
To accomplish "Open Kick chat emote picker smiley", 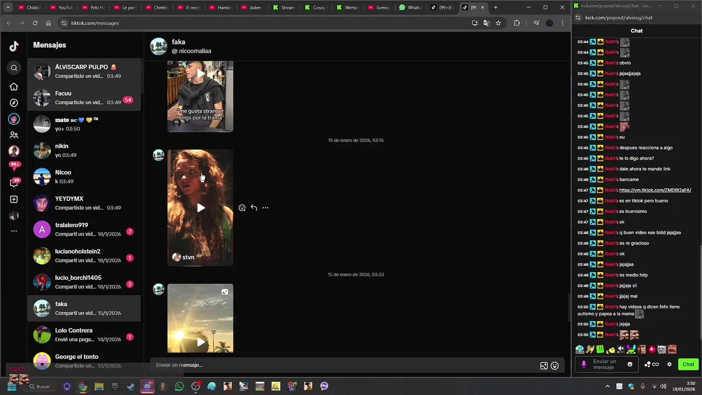I will pos(630,364).
